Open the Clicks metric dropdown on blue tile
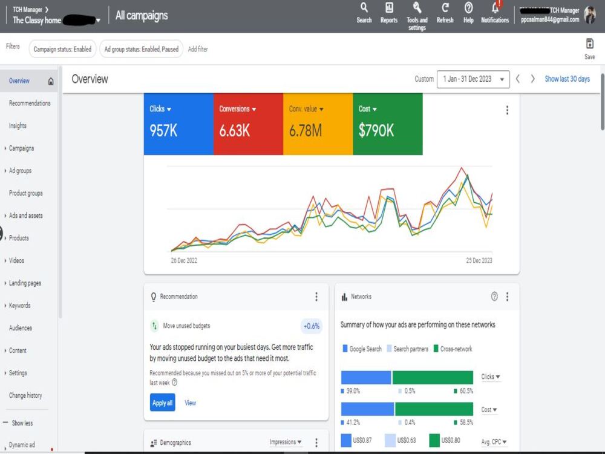 tap(160, 109)
